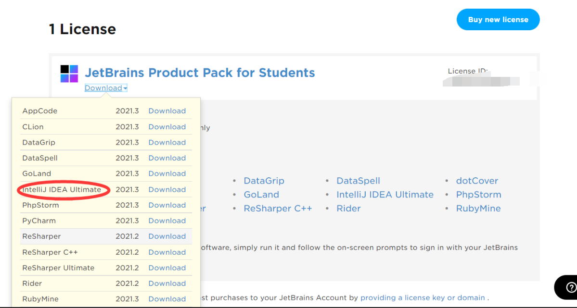Select IntelliJ IDEA Ultimate menu entry

click(62, 189)
